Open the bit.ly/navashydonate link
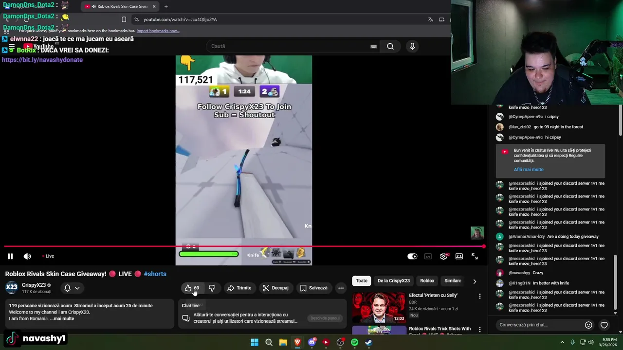623x350 pixels. [x=42, y=60]
